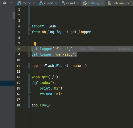Close the c8.md tab
Image resolution: width=133 pixels, height=128 pixels.
(x=56, y=3)
